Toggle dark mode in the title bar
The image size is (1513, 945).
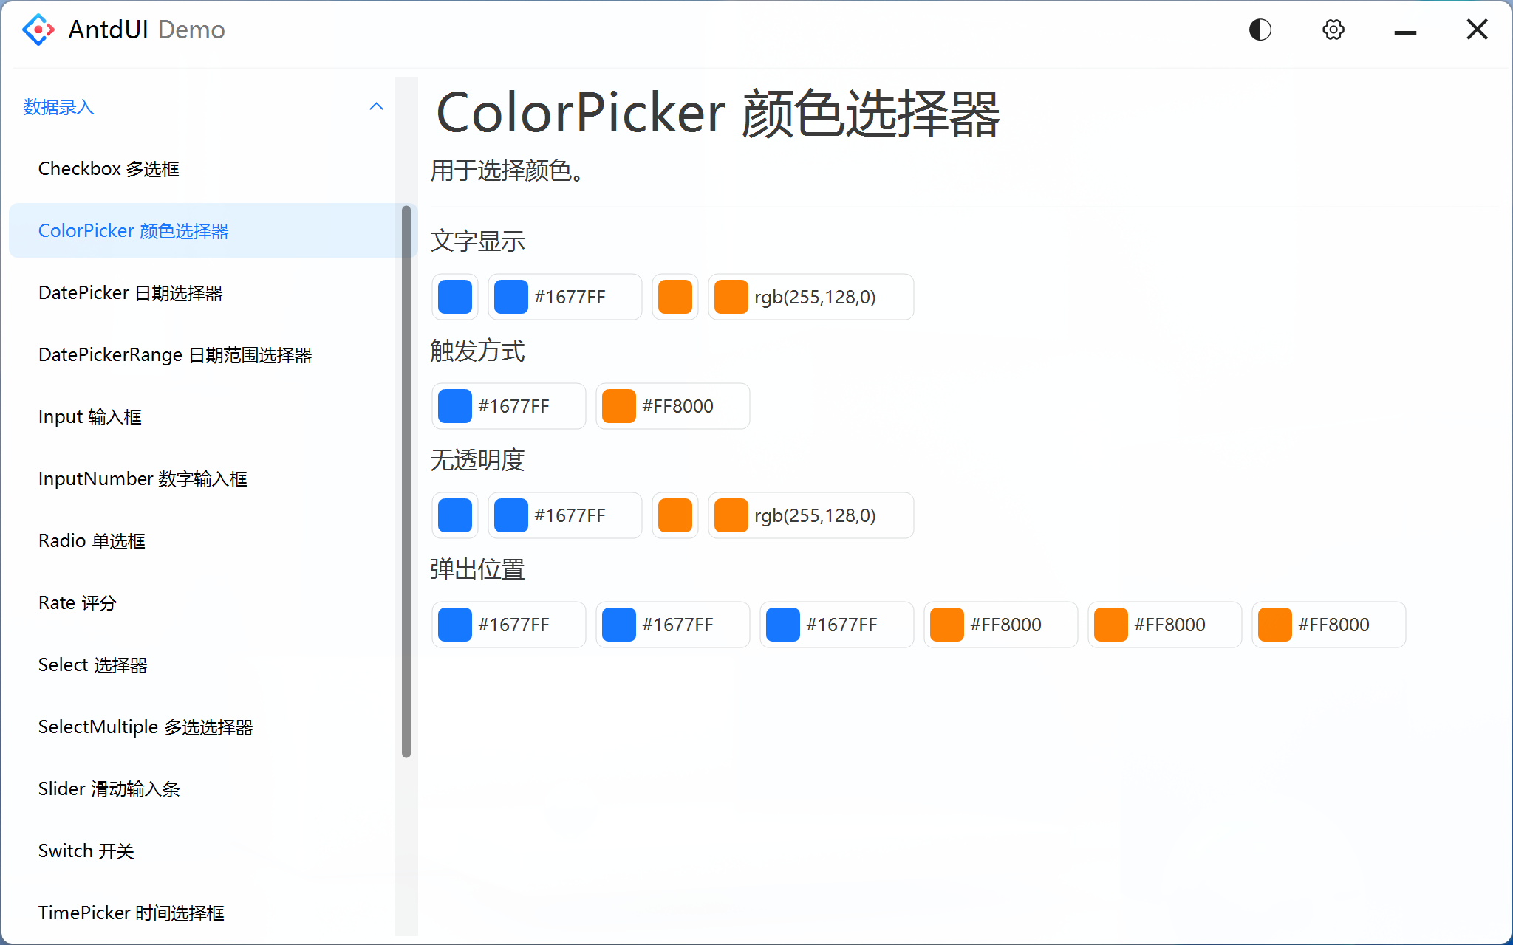pos(1259,30)
